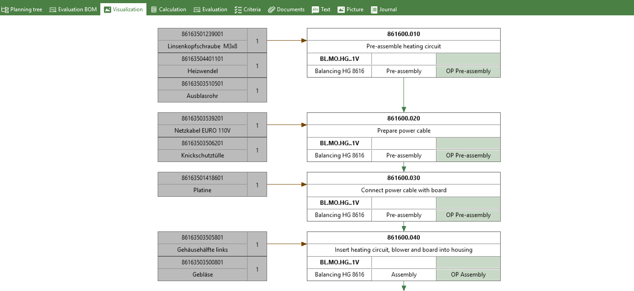The height and width of the screenshot is (291, 634).
Task: Click the Journal tab icon
Action: point(374,9)
